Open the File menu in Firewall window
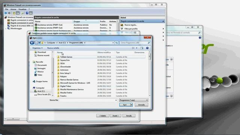The height and width of the screenshot is (135, 240). pos(7,9)
